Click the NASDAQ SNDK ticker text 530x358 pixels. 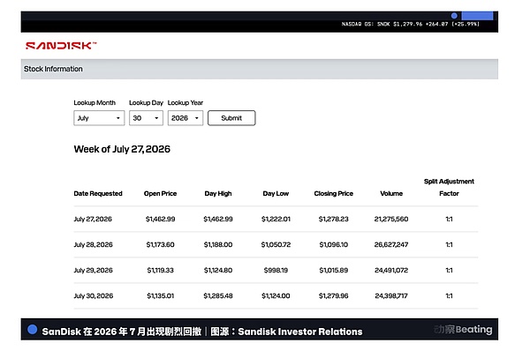pos(411,24)
